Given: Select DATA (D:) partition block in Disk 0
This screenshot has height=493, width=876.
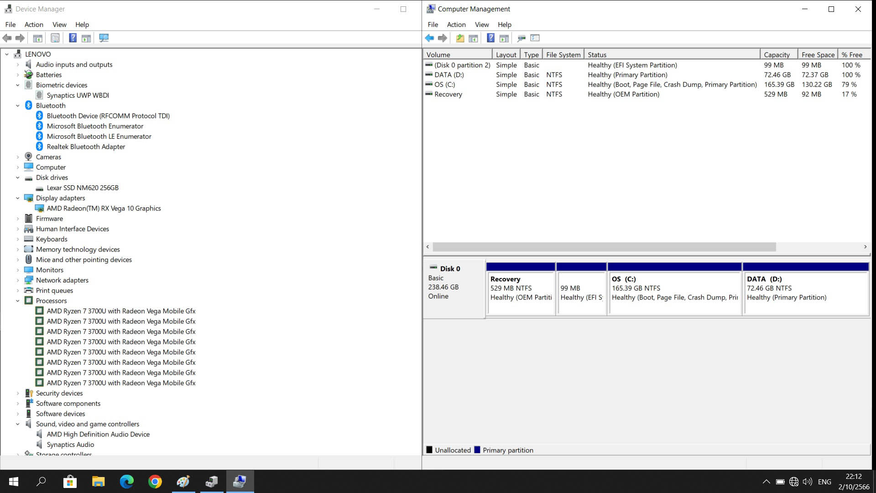Looking at the screenshot, I should [806, 289].
